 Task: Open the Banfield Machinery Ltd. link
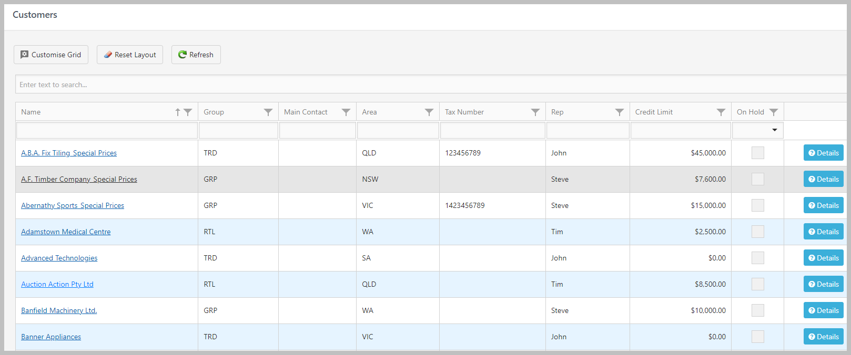(59, 310)
